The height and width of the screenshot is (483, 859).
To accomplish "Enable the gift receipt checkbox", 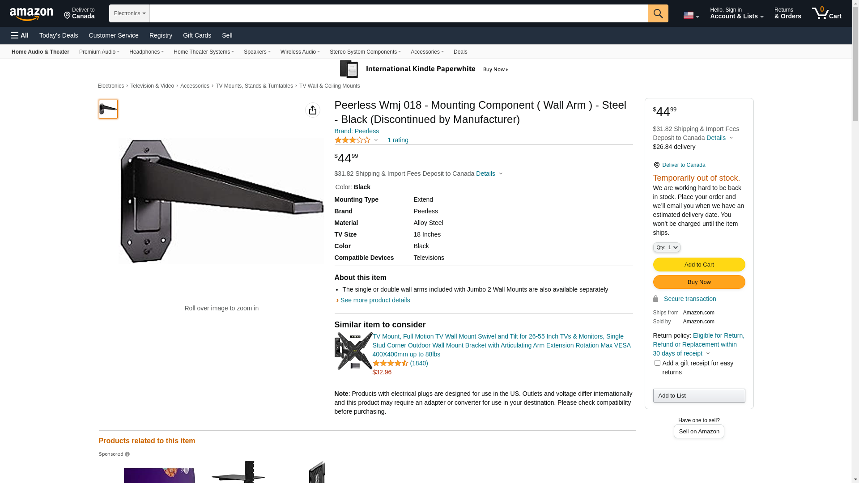I will point(657,363).
